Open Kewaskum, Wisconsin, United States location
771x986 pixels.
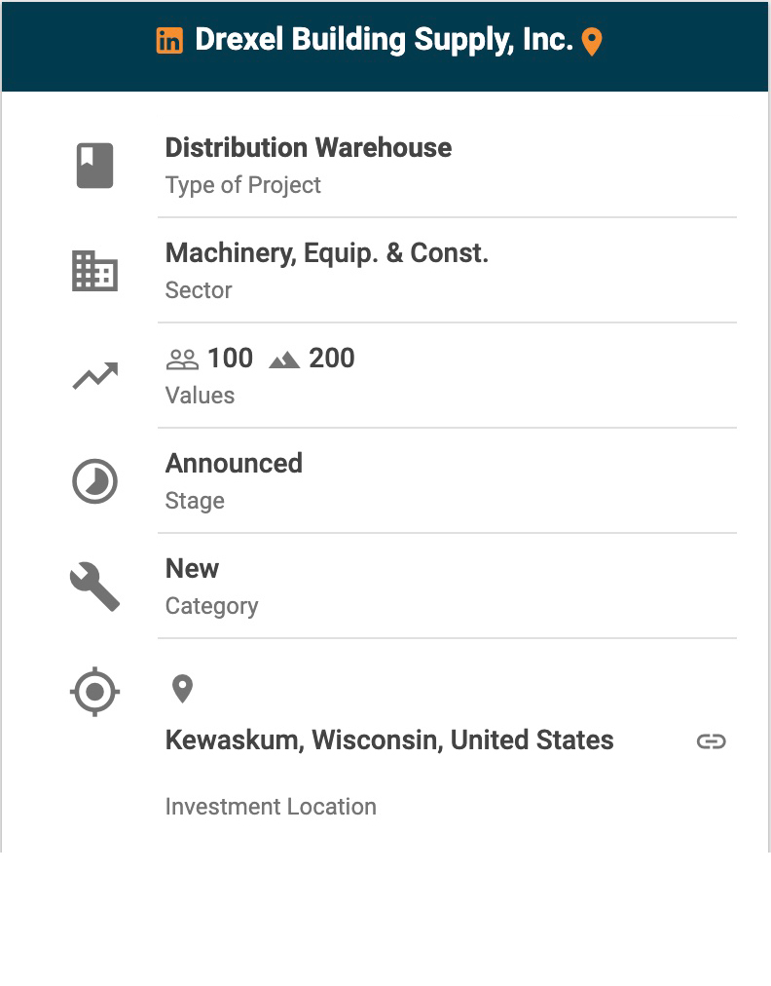389,740
